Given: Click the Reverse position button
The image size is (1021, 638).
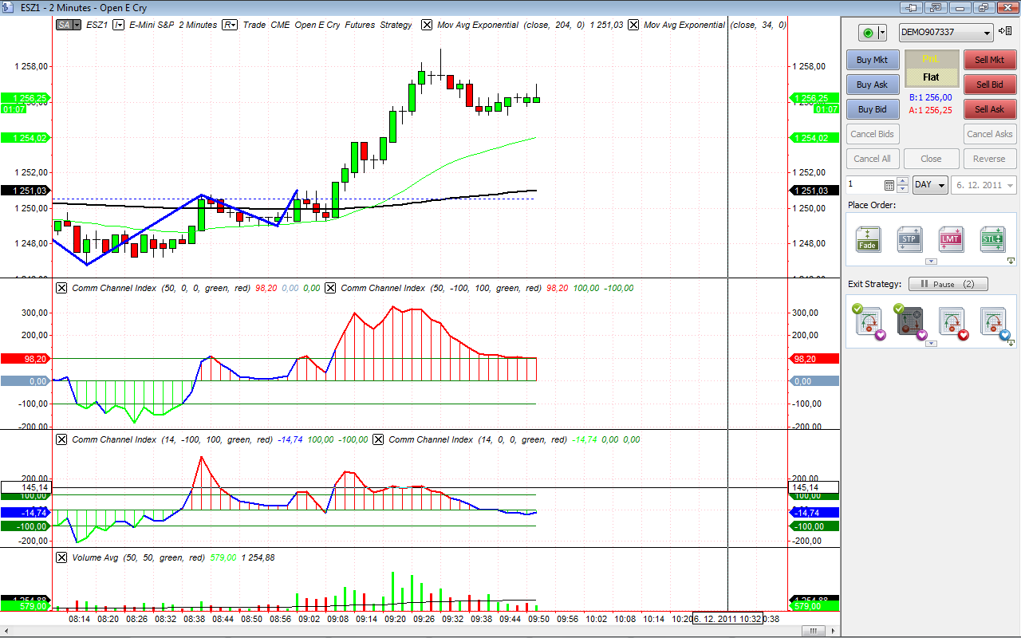Looking at the screenshot, I should pyautogui.click(x=990, y=159).
